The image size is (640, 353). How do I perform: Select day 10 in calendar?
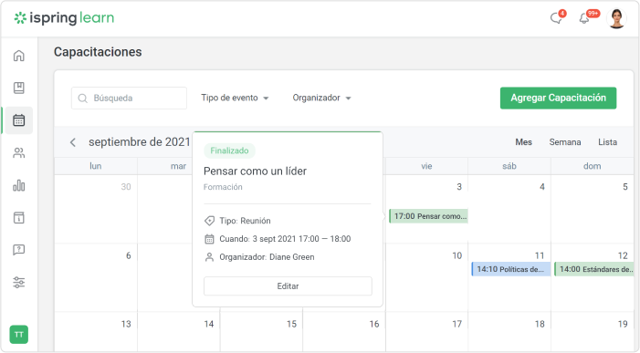point(456,255)
